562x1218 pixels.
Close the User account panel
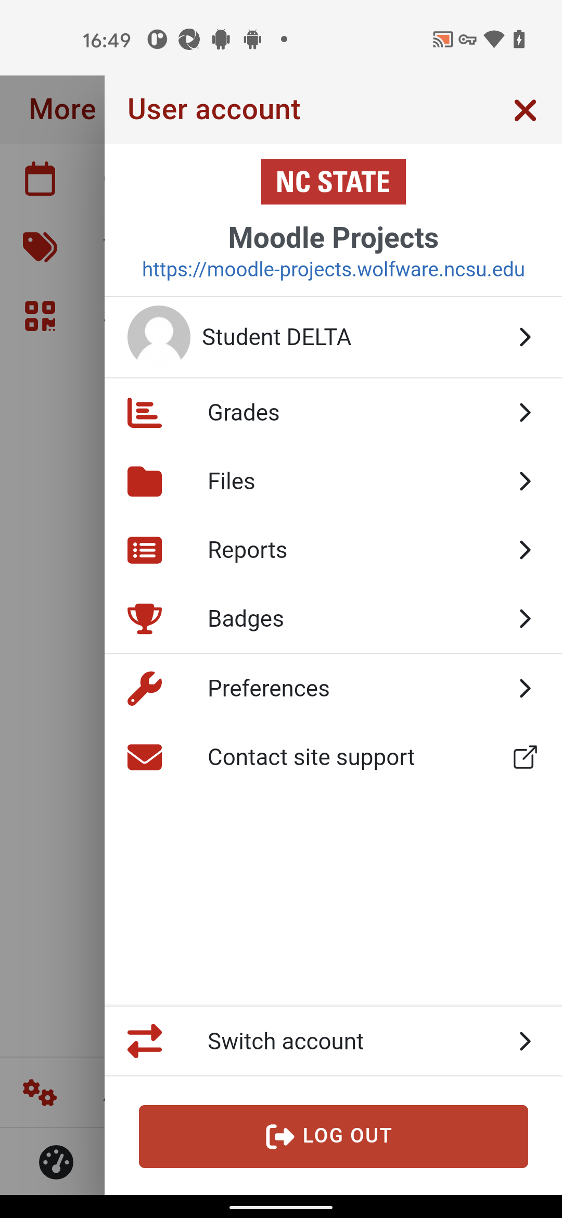[525, 110]
